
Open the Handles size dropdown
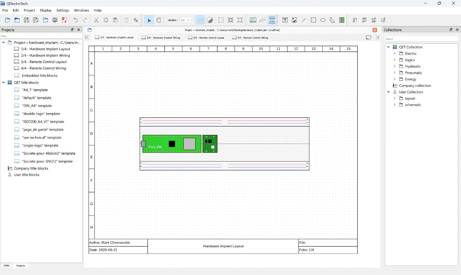point(186,20)
